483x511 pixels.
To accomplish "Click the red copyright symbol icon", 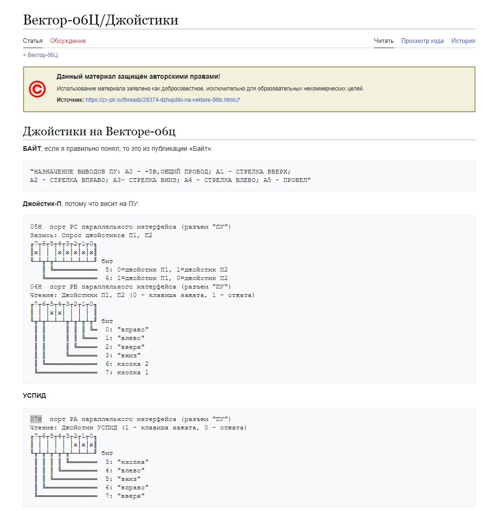I will [x=37, y=89].
